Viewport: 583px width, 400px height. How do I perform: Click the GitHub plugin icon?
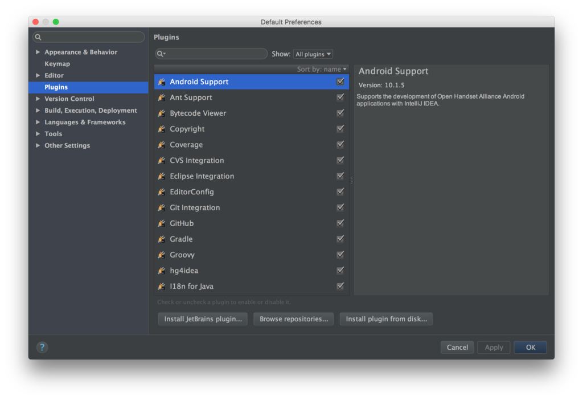coord(162,223)
